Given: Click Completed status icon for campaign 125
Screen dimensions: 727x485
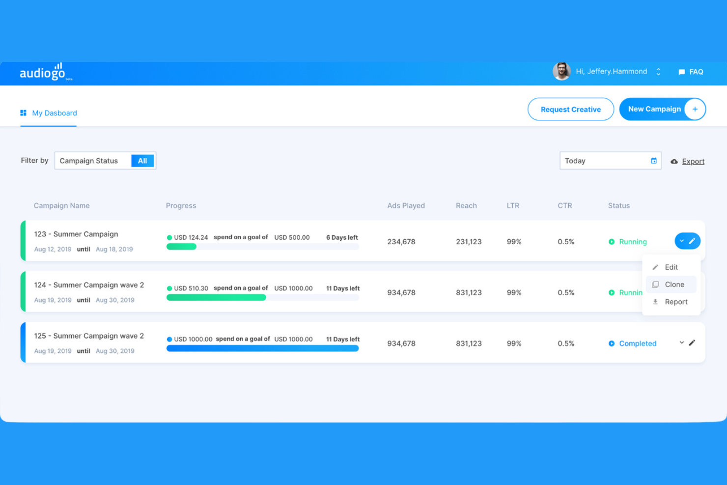Looking at the screenshot, I should click(612, 343).
